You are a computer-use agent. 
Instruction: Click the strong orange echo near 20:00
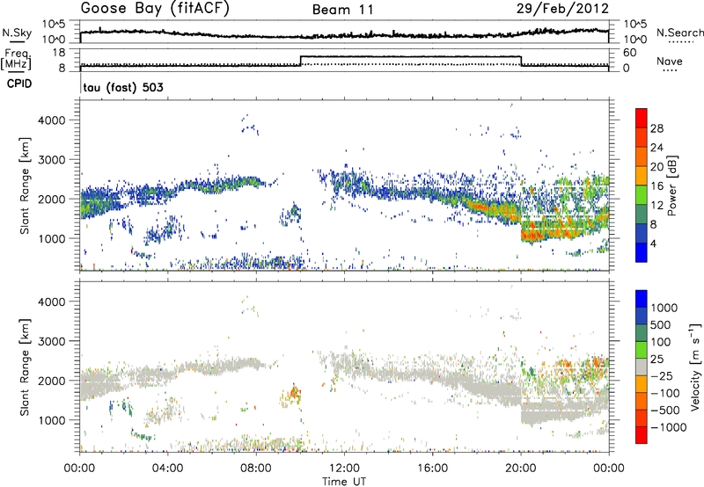(534, 234)
